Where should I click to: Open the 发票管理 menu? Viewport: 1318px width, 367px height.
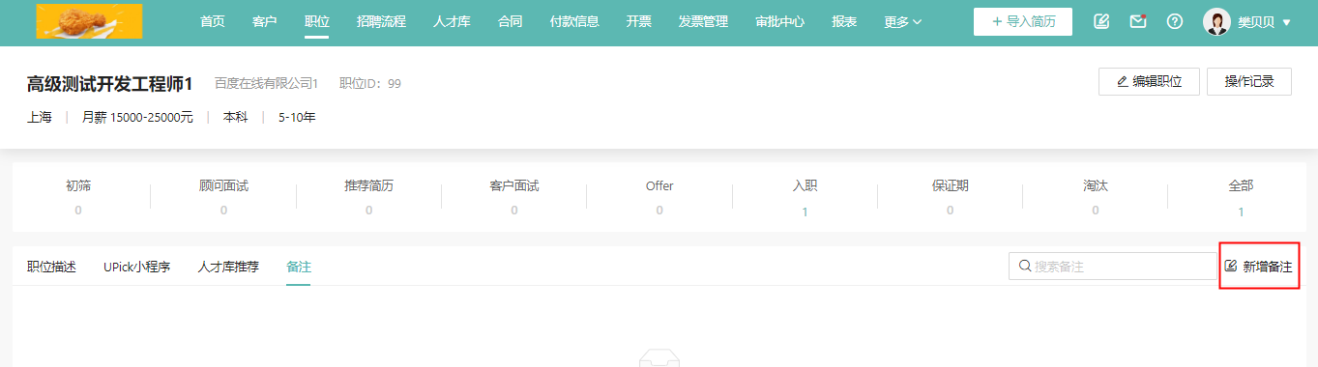703,21
